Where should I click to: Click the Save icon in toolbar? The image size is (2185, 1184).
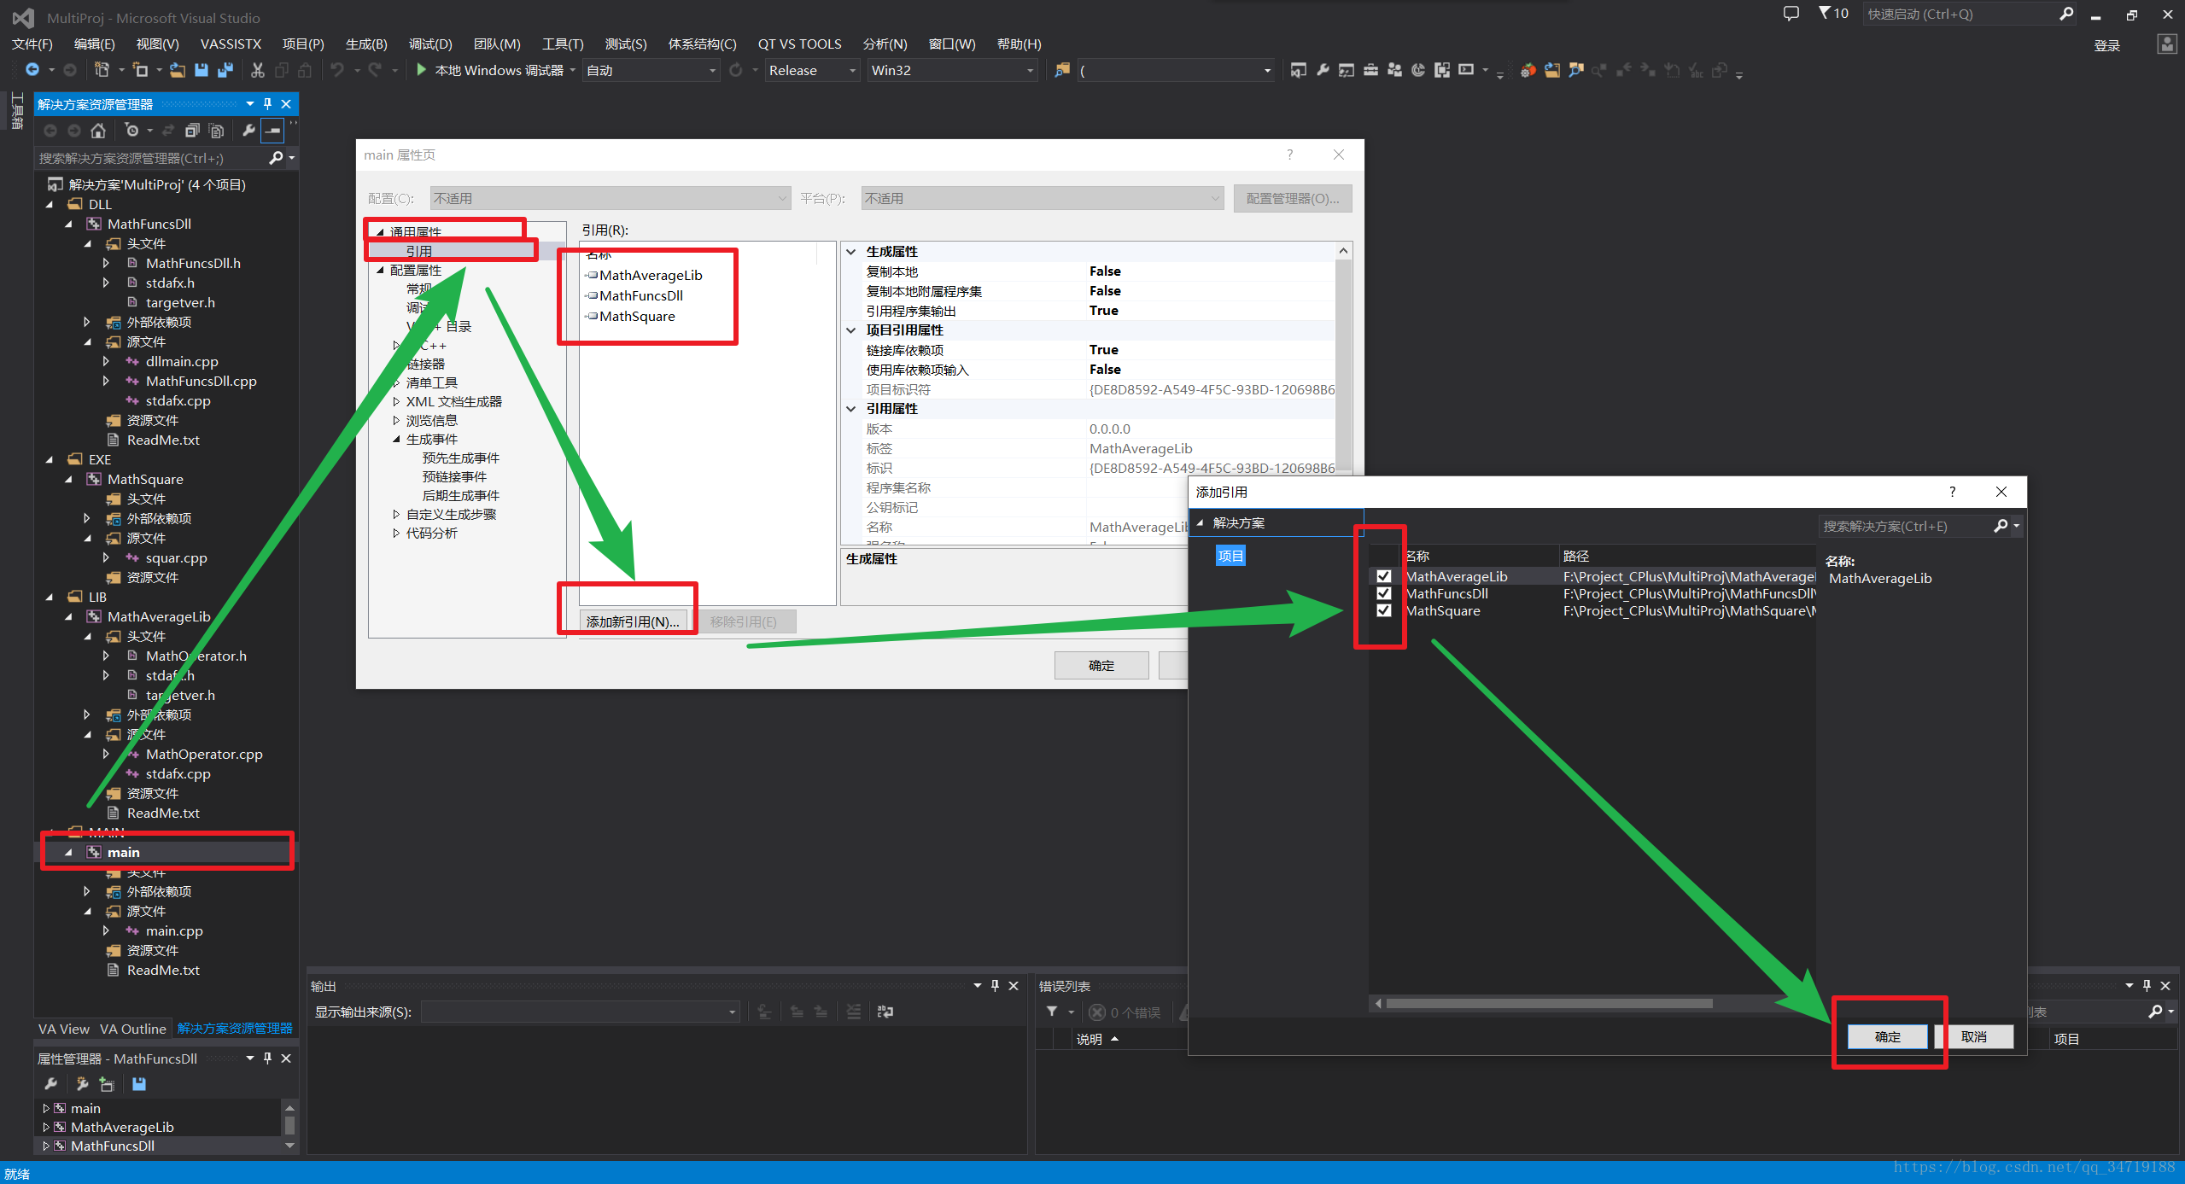click(x=202, y=70)
